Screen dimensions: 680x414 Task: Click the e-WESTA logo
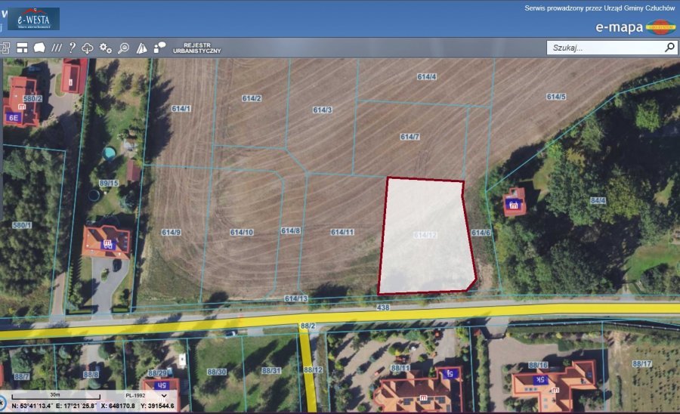pyautogui.click(x=33, y=18)
